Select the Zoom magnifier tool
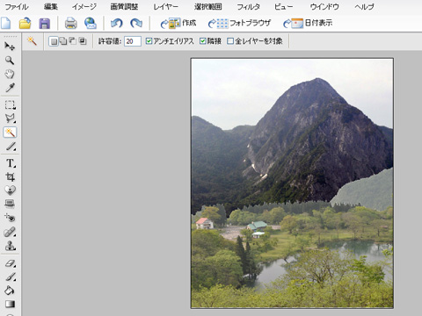The image size is (422, 316). (x=10, y=61)
